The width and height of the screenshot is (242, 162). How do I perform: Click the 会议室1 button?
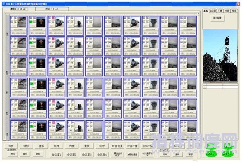(x=56, y=154)
